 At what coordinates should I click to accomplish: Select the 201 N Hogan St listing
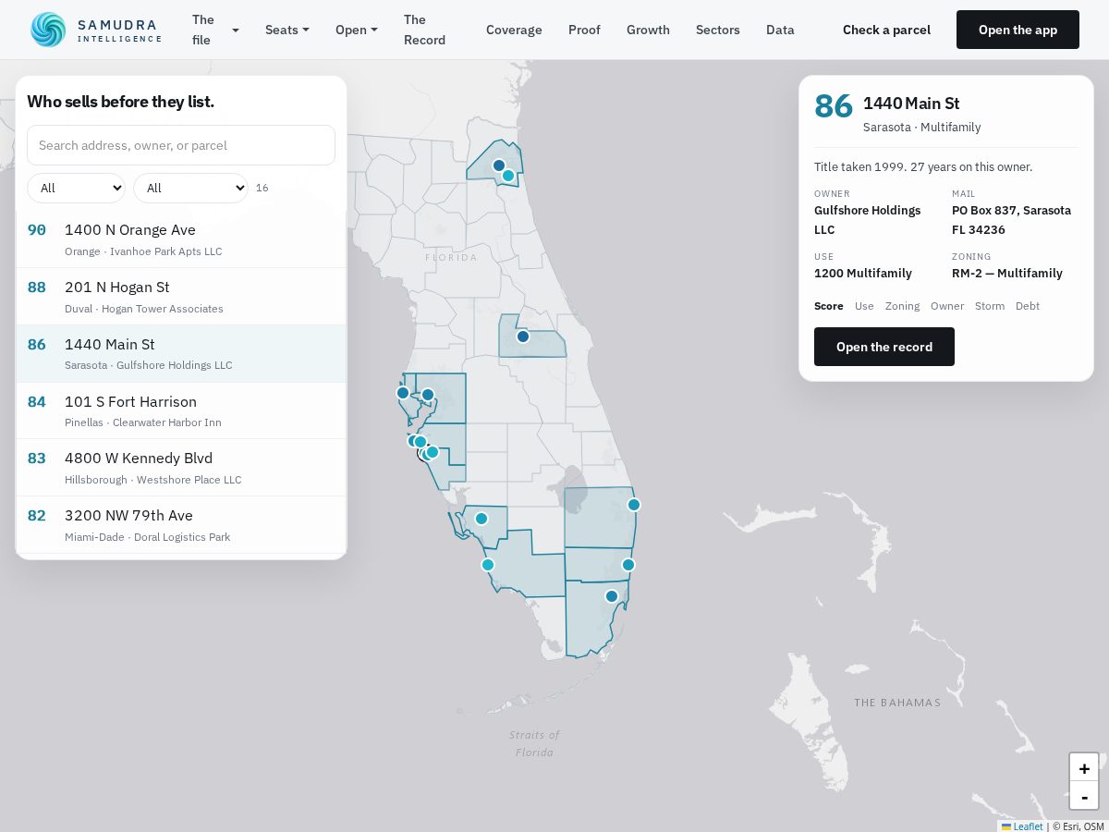[x=181, y=297]
